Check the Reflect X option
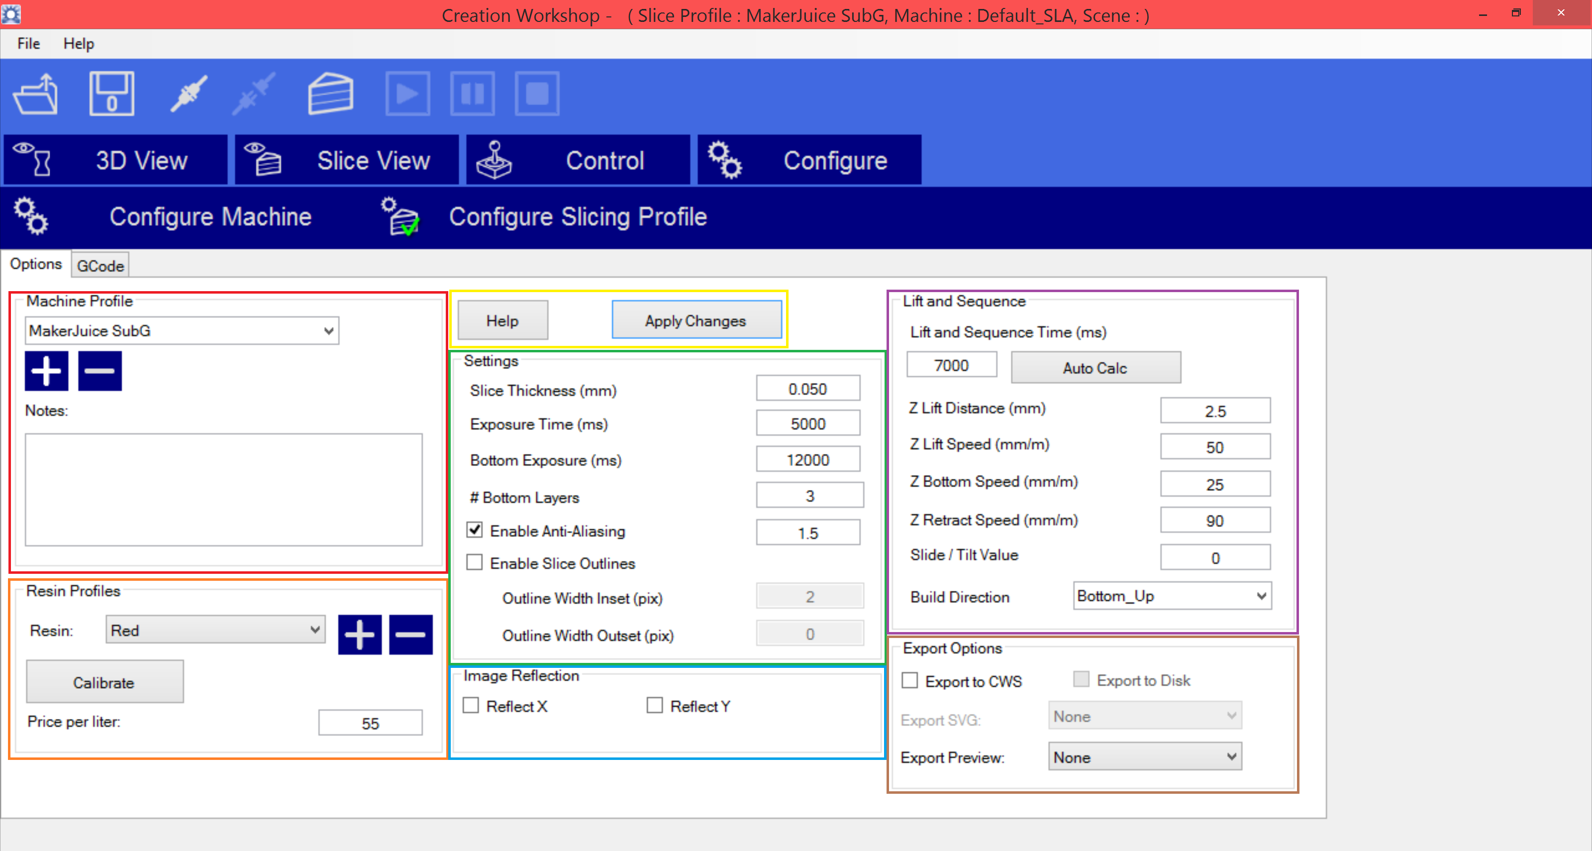 [x=471, y=705]
